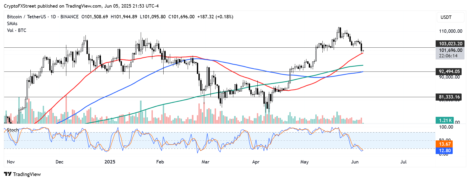Select the Vol · BTC indicator label
Screen dimensions: 470x181
point(17,30)
